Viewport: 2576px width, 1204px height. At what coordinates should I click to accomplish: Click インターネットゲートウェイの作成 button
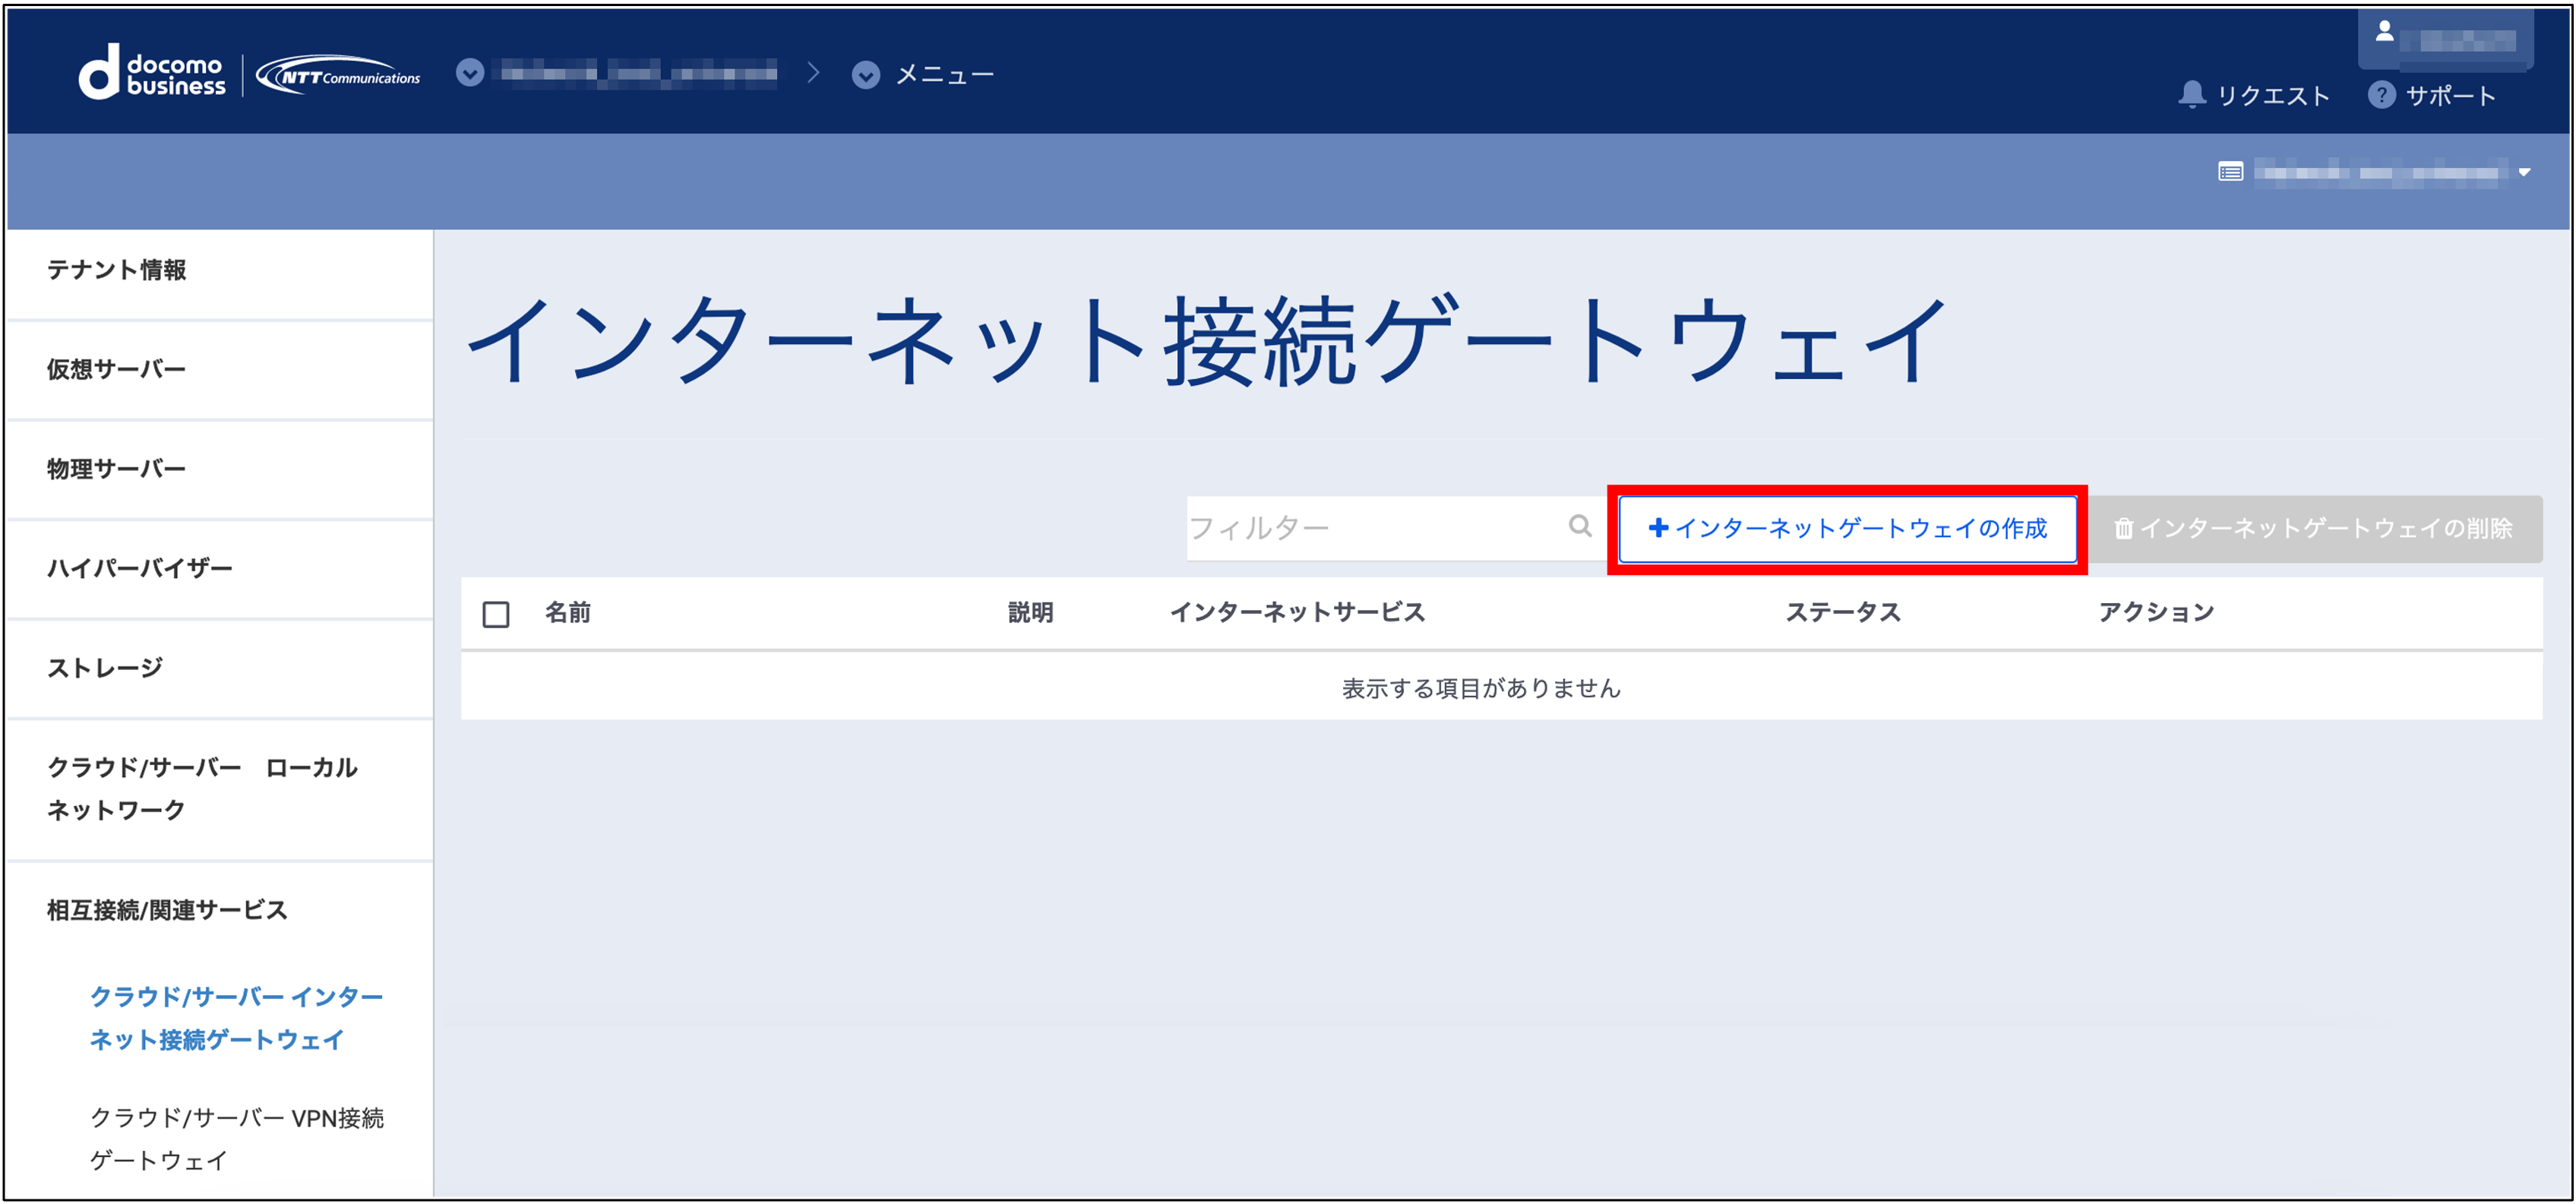[x=1847, y=528]
